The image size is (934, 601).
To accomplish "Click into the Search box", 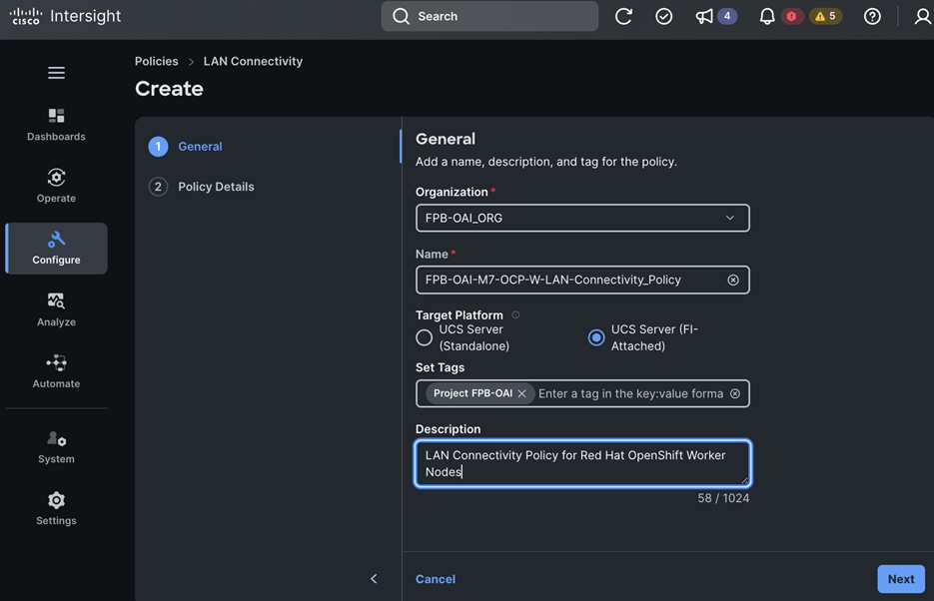I will [x=489, y=16].
